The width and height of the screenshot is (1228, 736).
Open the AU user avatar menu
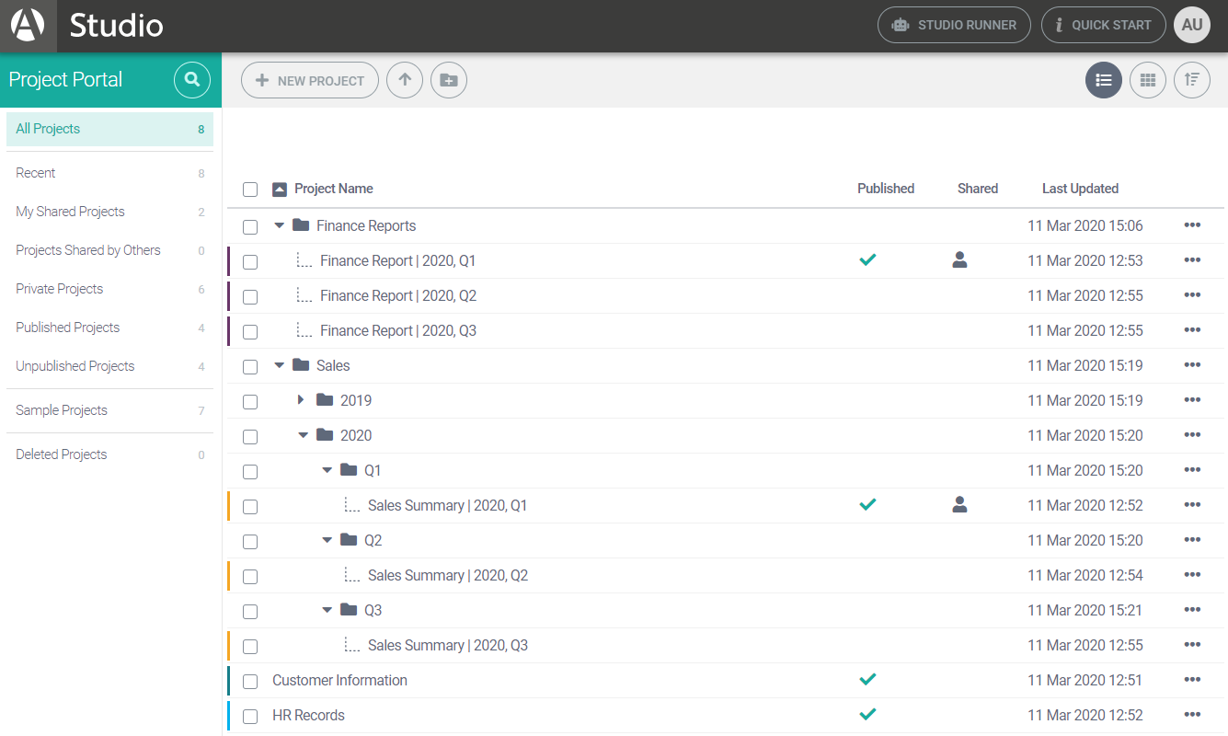1192,25
